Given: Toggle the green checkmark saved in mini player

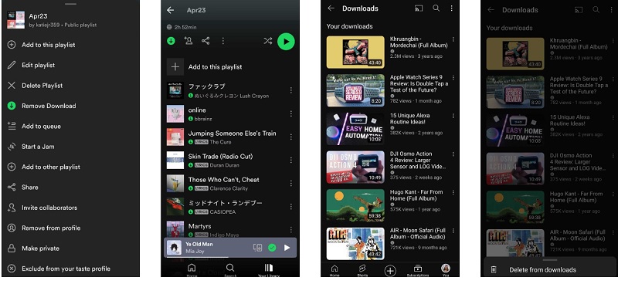Looking at the screenshot, I should pos(272,248).
